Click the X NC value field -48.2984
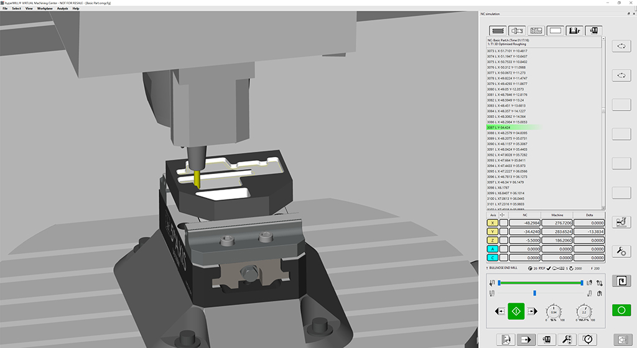637x348 pixels. coord(525,222)
